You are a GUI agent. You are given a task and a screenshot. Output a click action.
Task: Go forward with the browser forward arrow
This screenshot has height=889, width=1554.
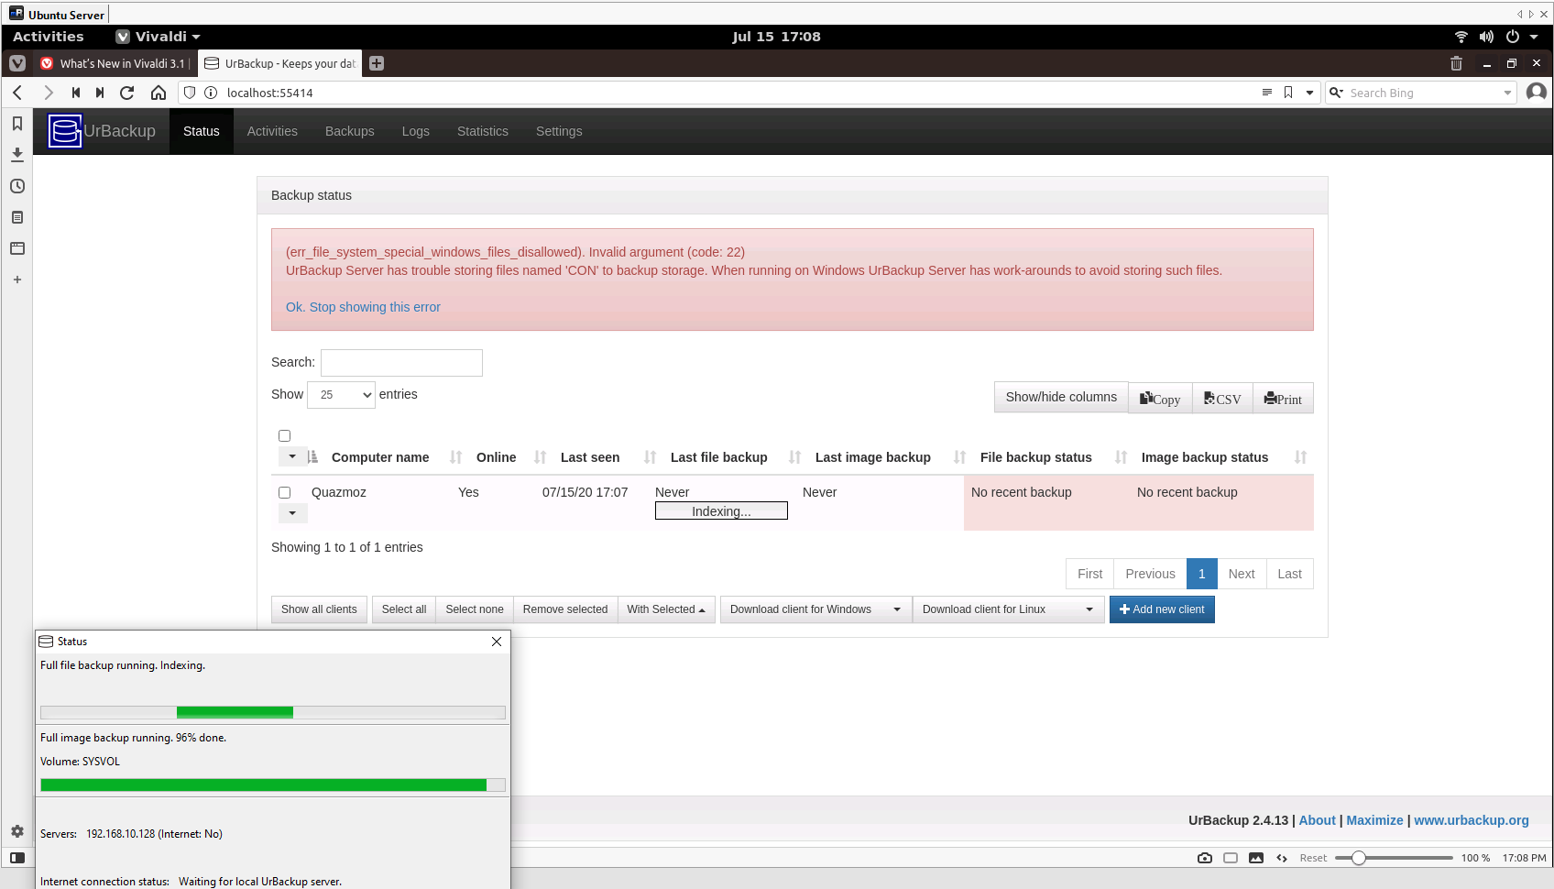(x=49, y=93)
